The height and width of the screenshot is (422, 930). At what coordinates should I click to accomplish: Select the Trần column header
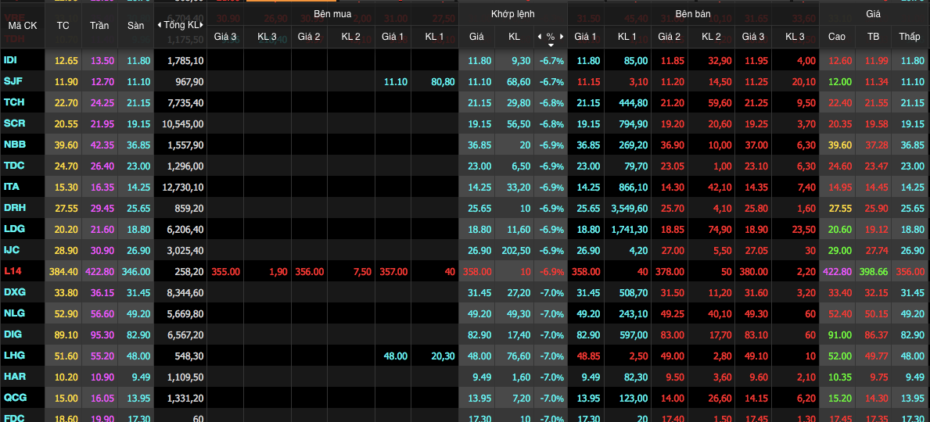coord(99,25)
